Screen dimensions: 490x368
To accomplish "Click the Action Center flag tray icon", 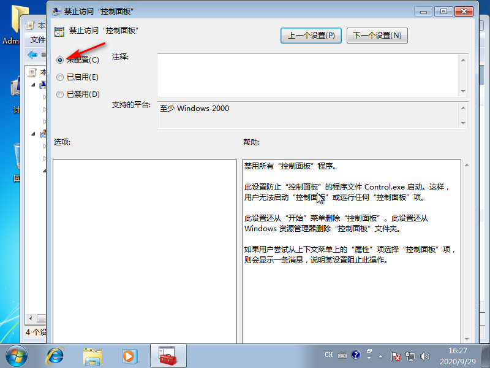I will click(396, 355).
